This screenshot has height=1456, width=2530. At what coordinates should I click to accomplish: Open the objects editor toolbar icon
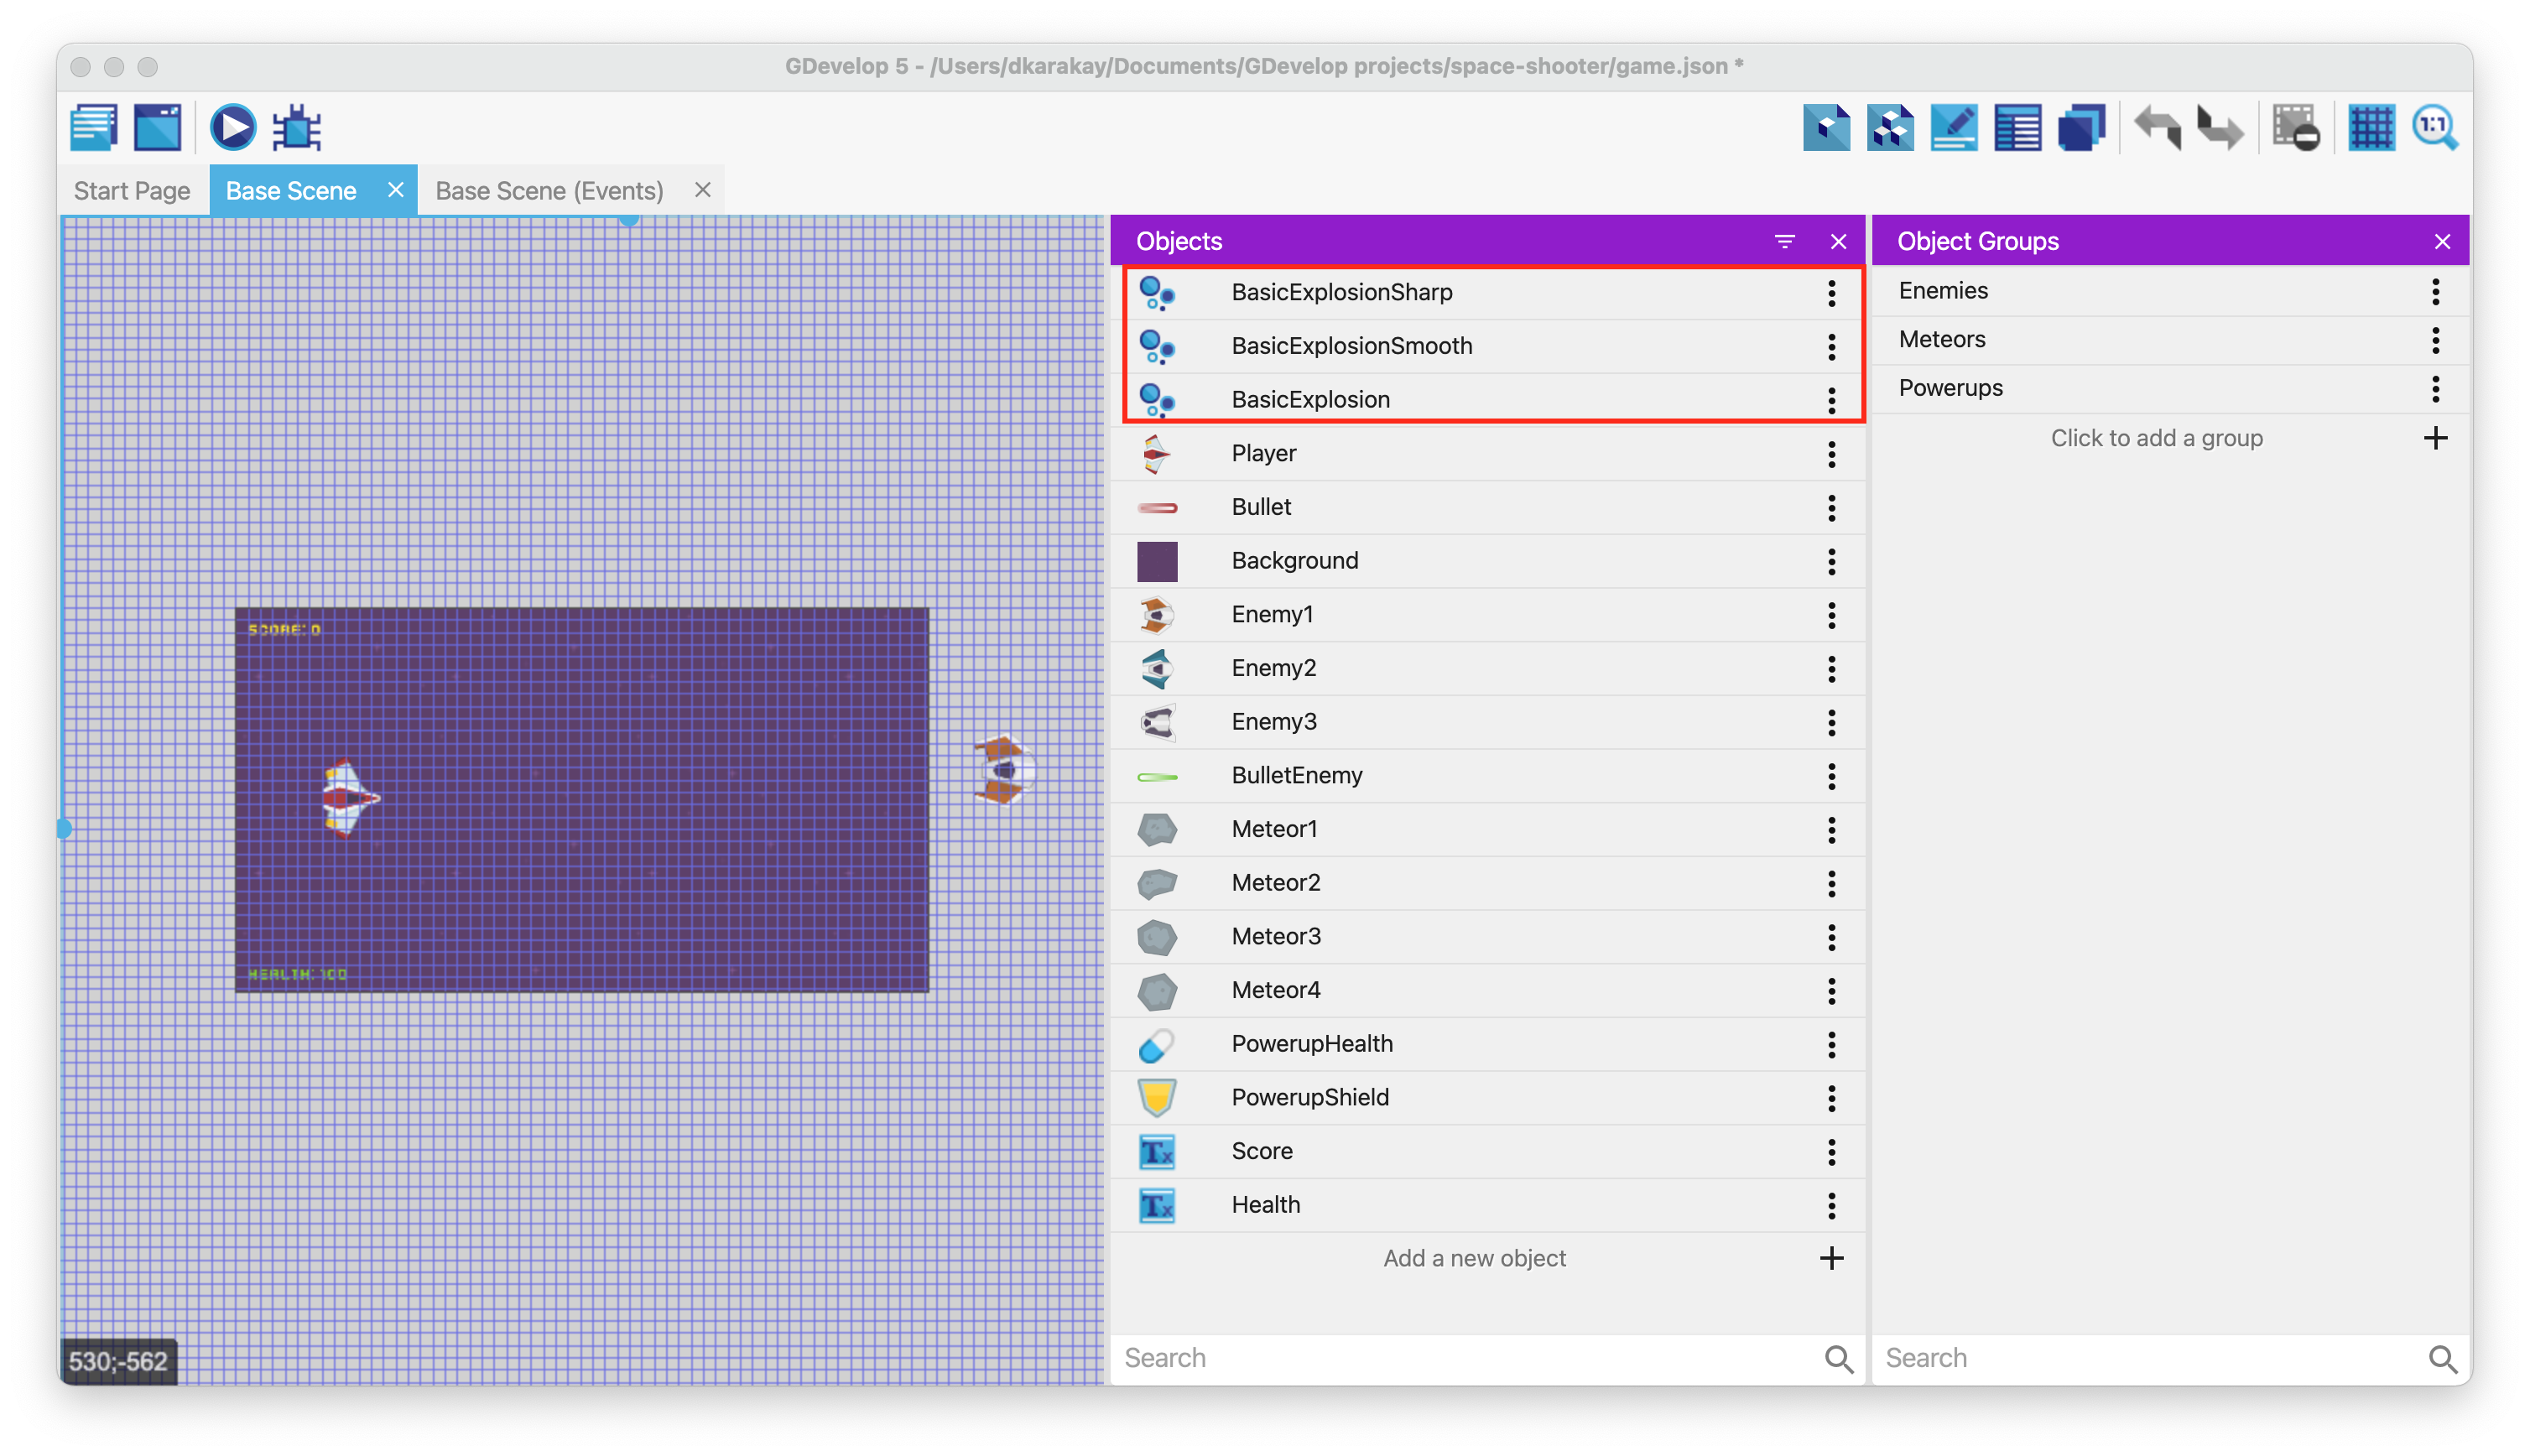pos(1826,128)
